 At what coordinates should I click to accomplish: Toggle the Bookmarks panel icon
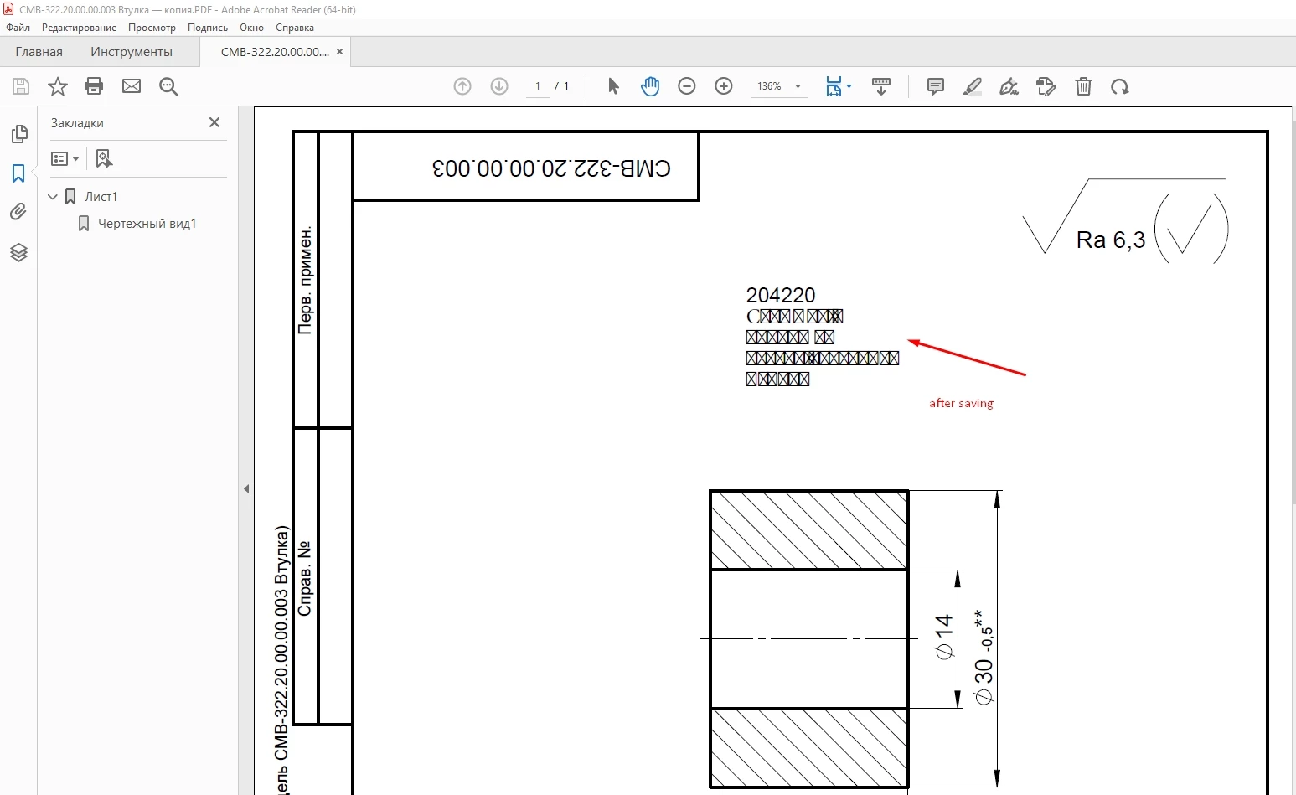[x=18, y=173]
